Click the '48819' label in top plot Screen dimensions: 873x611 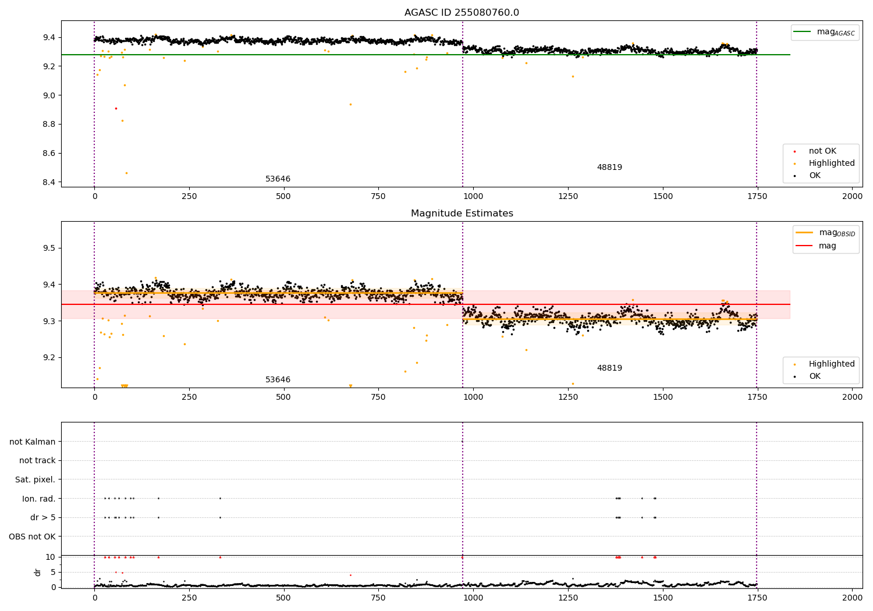click(609, 168)
